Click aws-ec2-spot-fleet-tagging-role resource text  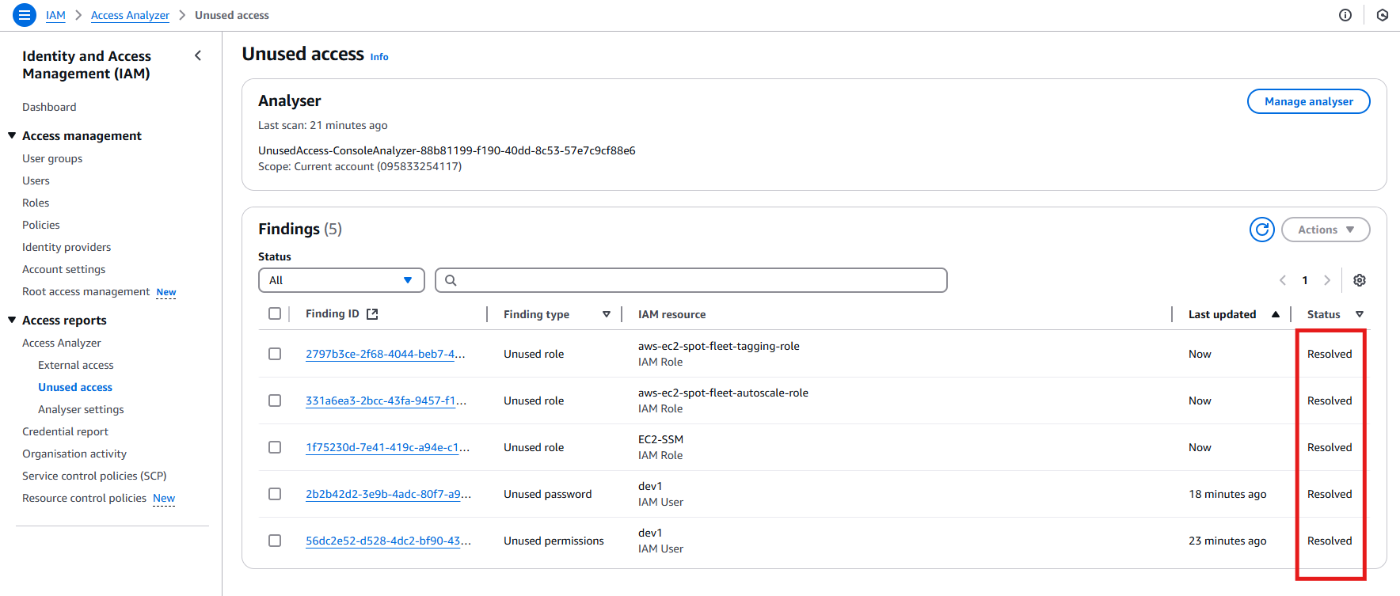[x=719, y=346]
